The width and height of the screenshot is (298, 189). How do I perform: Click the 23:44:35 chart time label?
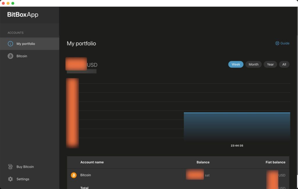coord(237,146)
